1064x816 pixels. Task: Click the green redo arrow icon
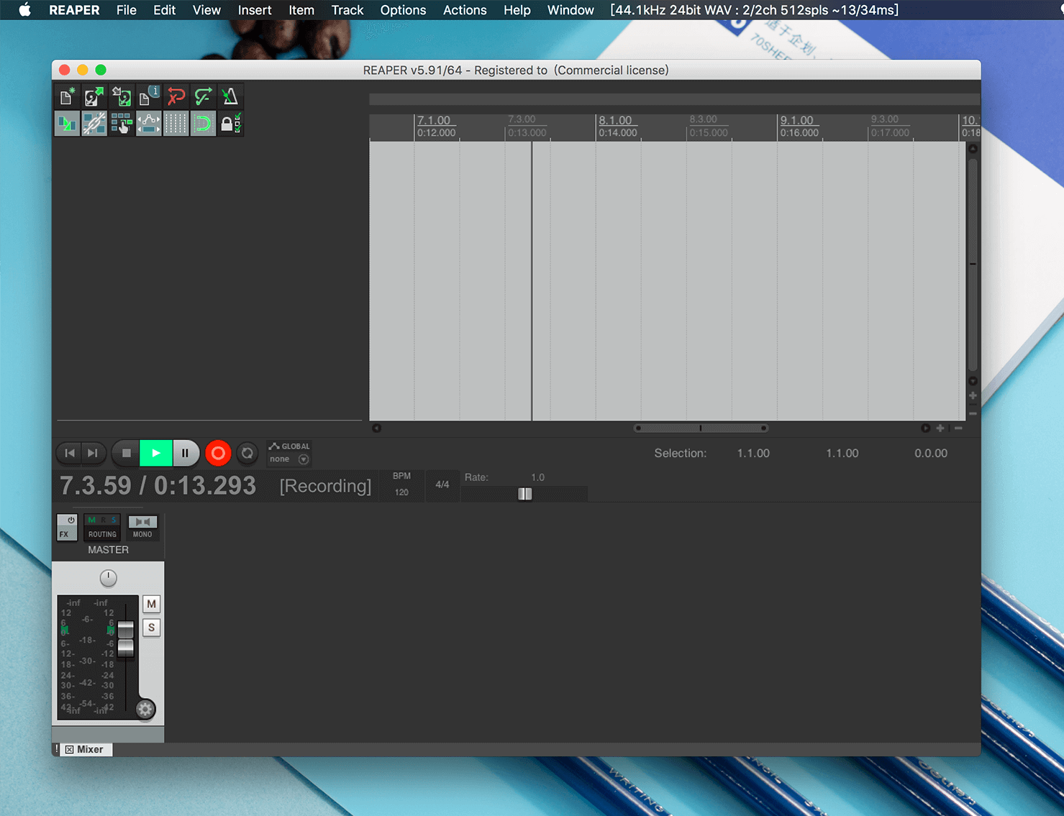(x=204, y=96)
